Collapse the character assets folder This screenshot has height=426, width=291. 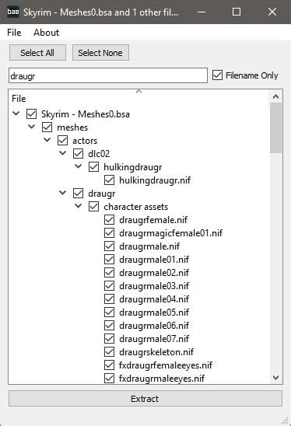[x=79, y=206]
